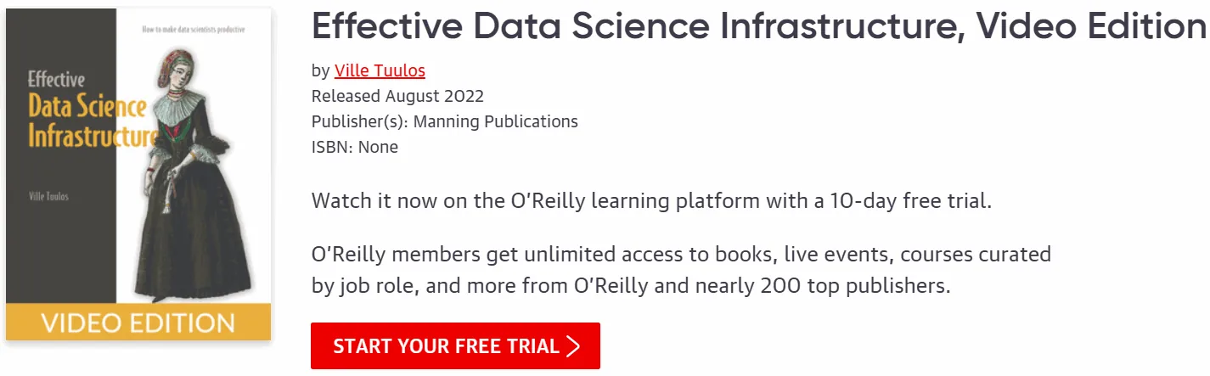Click Ville Tuulos name printed on cover
1210x376 pixels.
pyautogui.click(x=48, y=197)
